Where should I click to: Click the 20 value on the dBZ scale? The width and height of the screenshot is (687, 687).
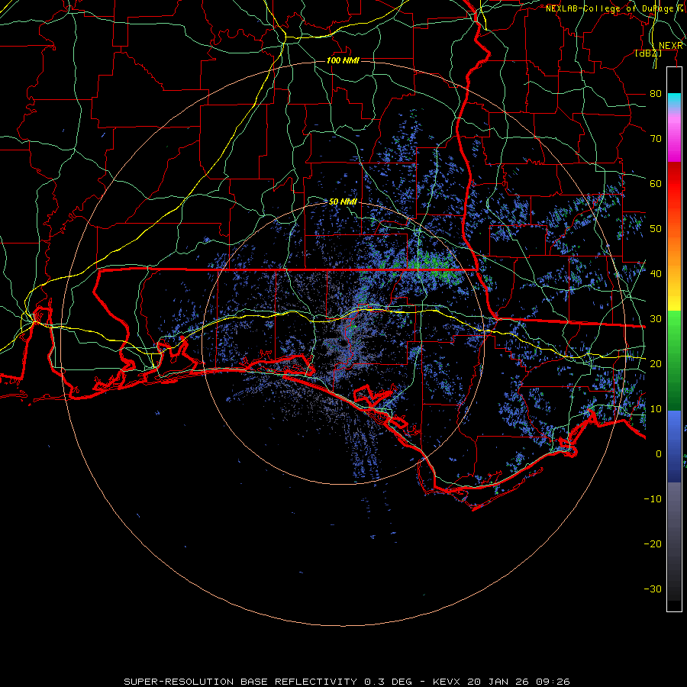point(656,363)
